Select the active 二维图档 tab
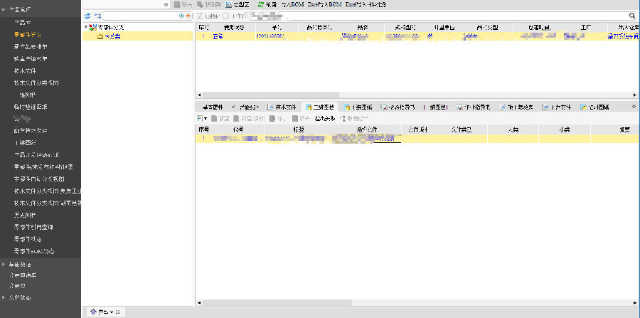640x318 pixels. 319,107
